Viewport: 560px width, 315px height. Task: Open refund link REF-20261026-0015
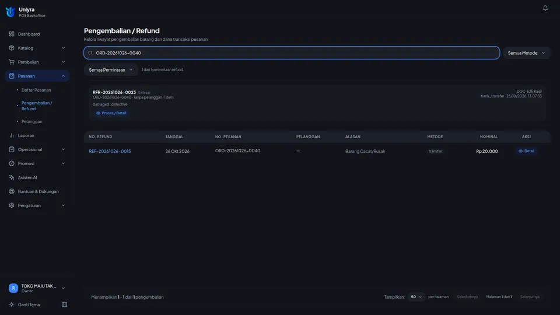coord(110,151)
